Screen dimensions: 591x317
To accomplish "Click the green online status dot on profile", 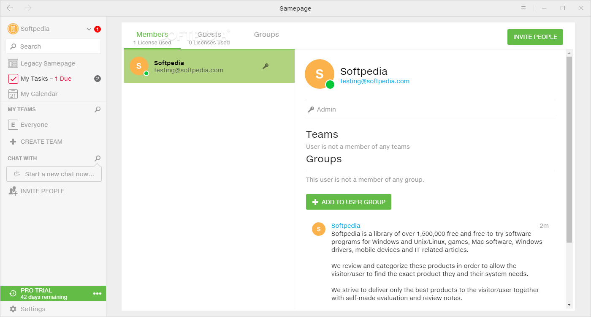I will pyautogui.click(x=330, y=85).
